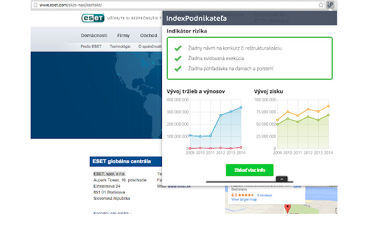
Task: Click green checkmark beside 'Žiadna evidovaná exekúcia'
Action: tap(178, 58)
